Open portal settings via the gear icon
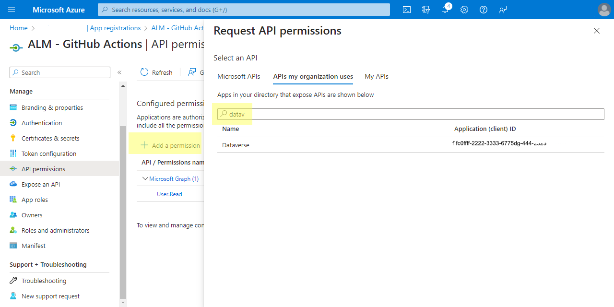 pos(464,10)
